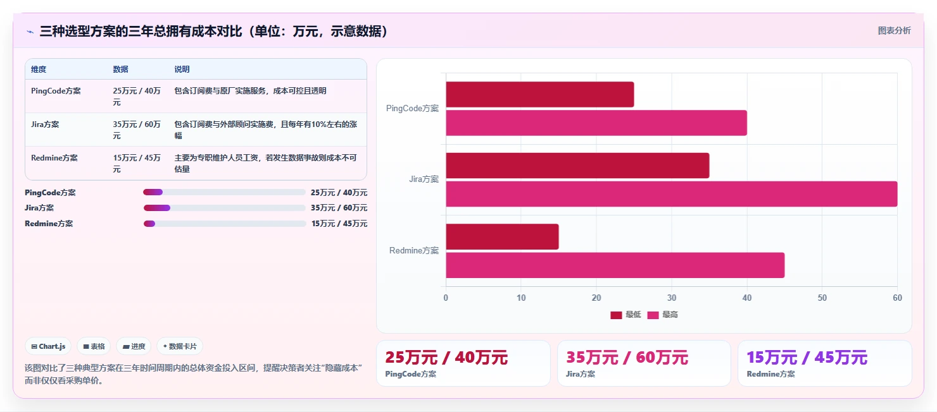Click the Redmine方案 table row name
The width and height of the screenshot is (937, 412).
point(54,158)
